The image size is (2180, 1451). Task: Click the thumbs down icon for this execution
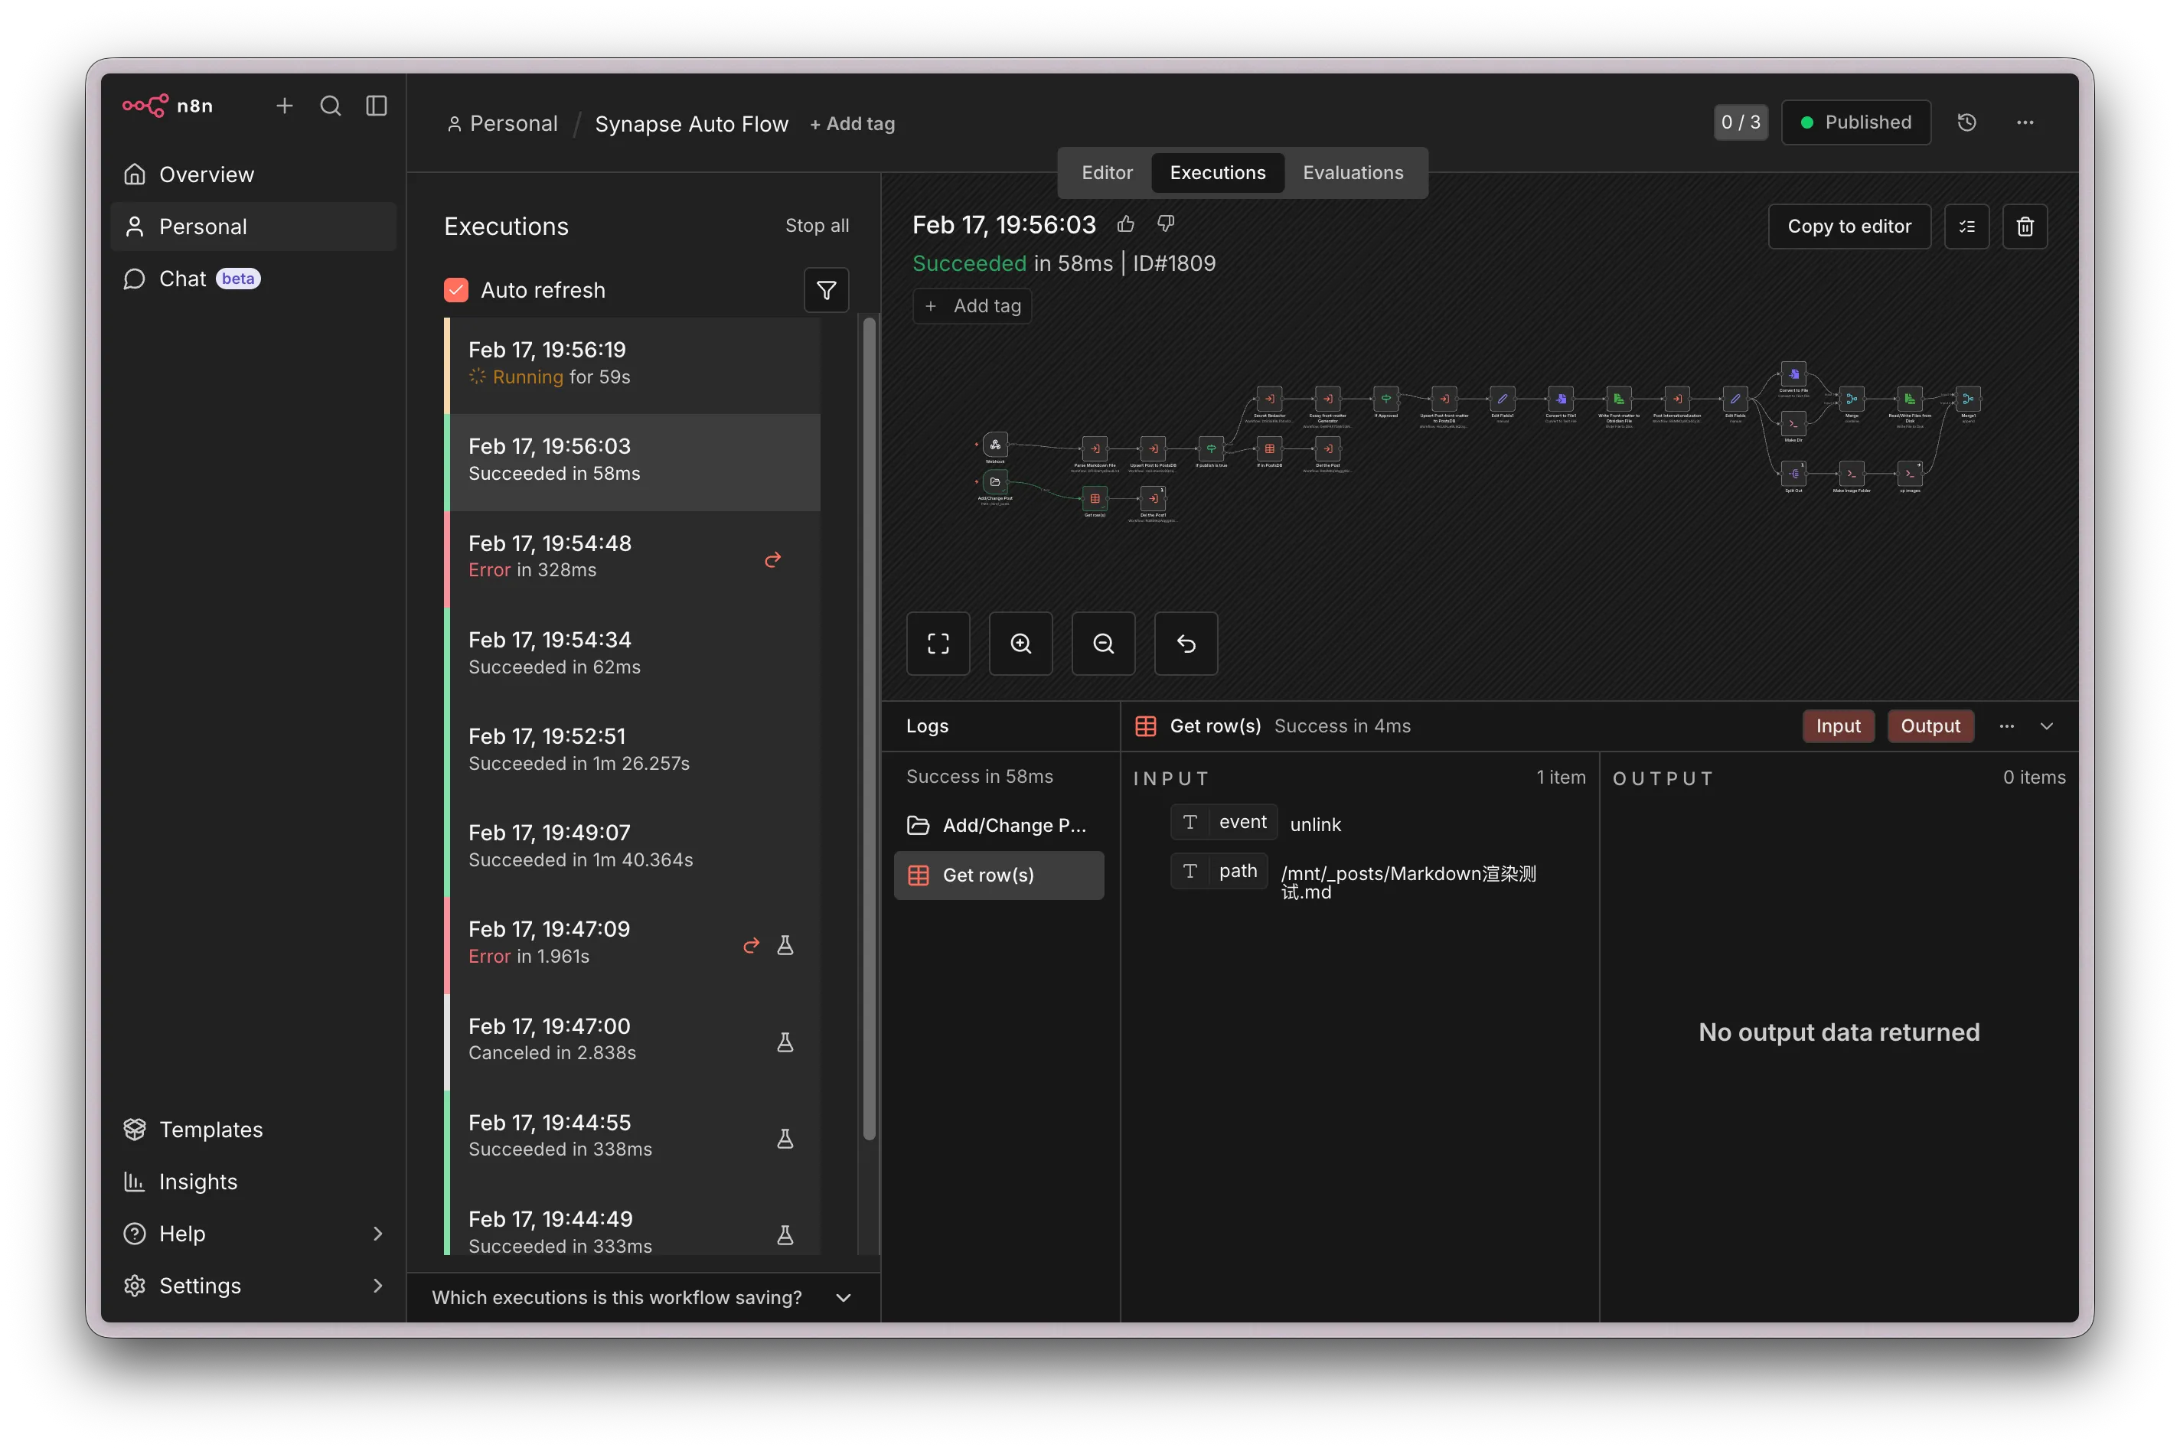[x=1166, y=224]
